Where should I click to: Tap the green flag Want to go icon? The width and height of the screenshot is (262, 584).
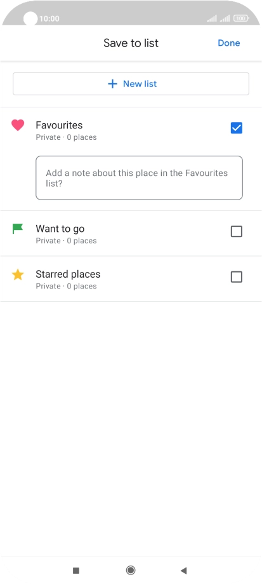[x=18, y=229]
